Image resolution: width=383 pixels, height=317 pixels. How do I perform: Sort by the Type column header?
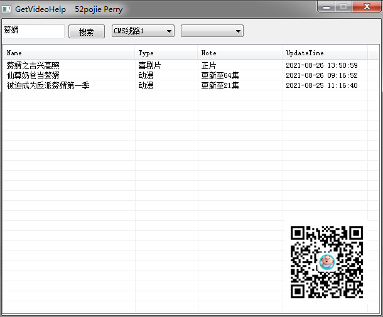(x=166, y=53)
